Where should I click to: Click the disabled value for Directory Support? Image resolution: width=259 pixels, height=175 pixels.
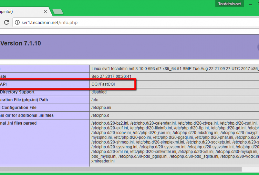(99, 92)
